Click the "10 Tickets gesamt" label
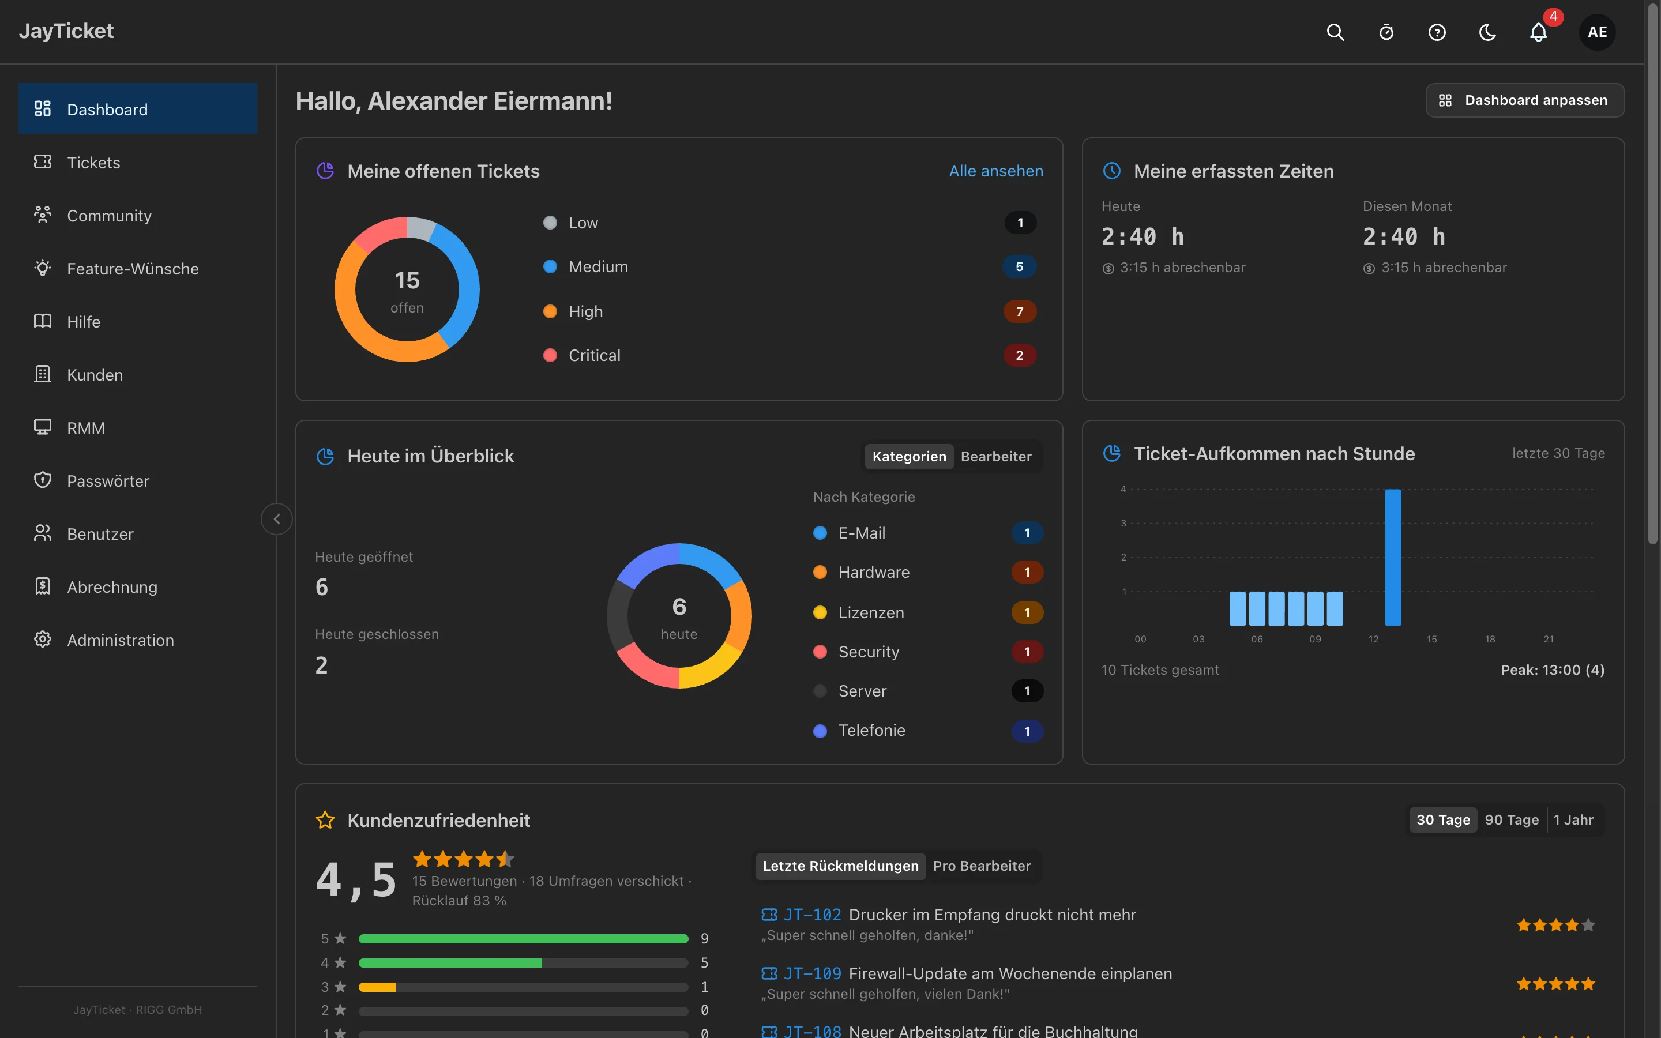Image resolution: width=1661 pixels, height=1038 pixels. (x=1160, y=670)
